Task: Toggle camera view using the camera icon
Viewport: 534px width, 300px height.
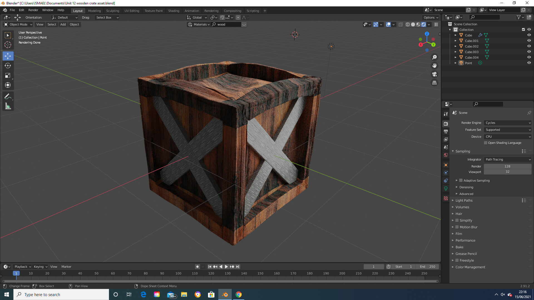Action: pyautogui.click(x=434, y=74)
